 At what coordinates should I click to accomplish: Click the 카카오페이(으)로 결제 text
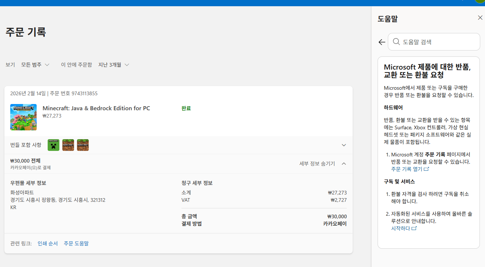pyautogui.click(x=30, y=167)
